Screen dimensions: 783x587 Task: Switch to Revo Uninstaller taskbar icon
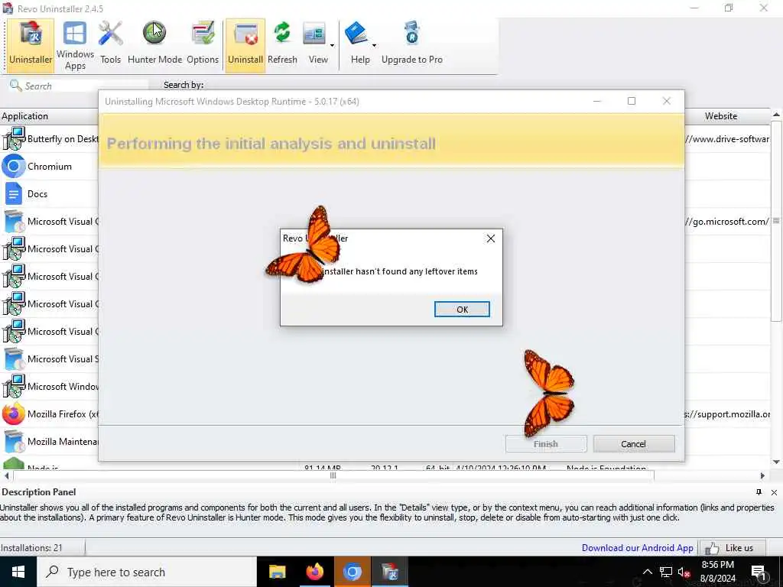click(389, 572)
